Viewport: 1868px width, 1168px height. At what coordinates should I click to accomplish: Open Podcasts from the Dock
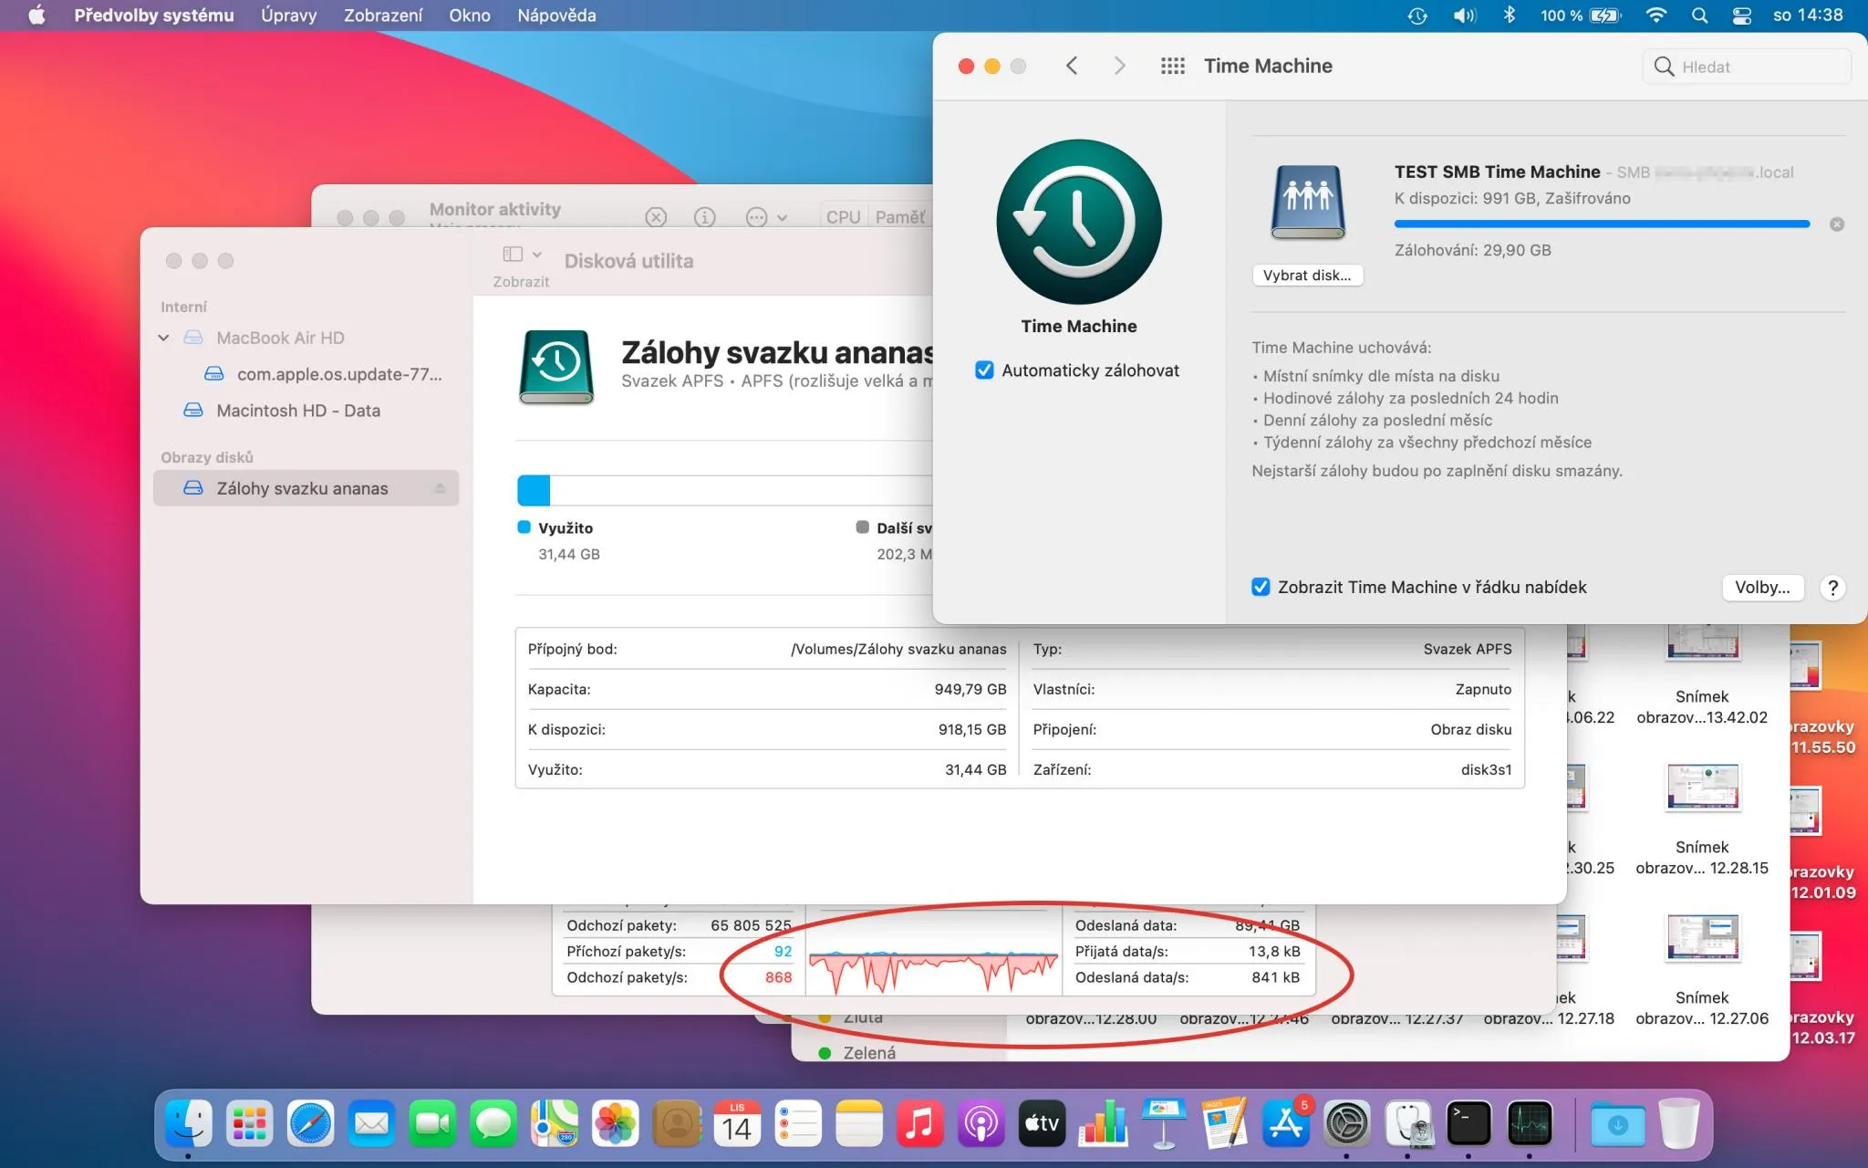coord(981,1123)
